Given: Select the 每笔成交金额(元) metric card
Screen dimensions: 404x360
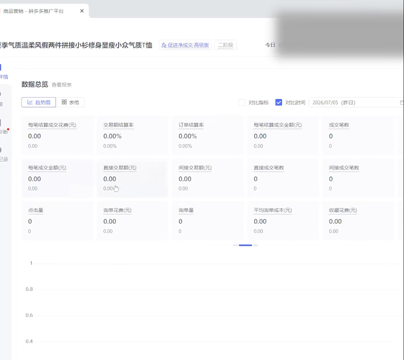Looking at the screenshot, I should (57, 178).
